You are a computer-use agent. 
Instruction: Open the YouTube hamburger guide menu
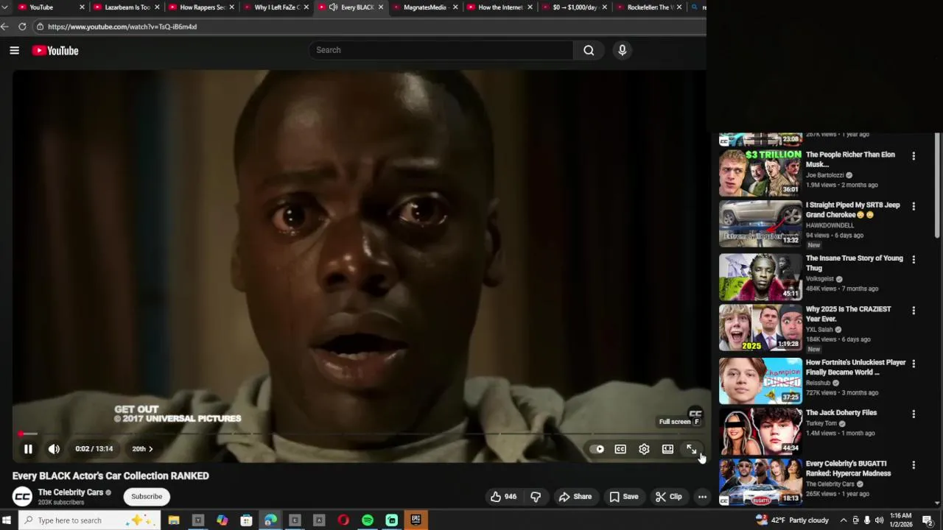[x=14, y=50]
